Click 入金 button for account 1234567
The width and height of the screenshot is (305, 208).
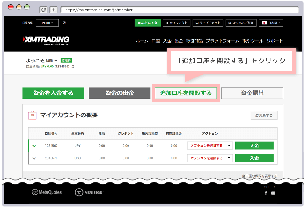coord(254,146)
